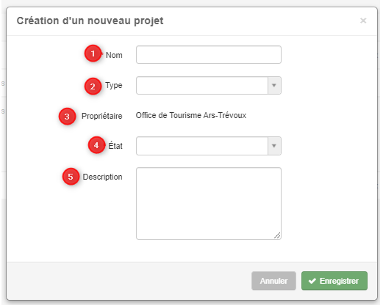Close the project creation dialog with X
Viewport: 383px width, 305px height.
tap(363, 21)
